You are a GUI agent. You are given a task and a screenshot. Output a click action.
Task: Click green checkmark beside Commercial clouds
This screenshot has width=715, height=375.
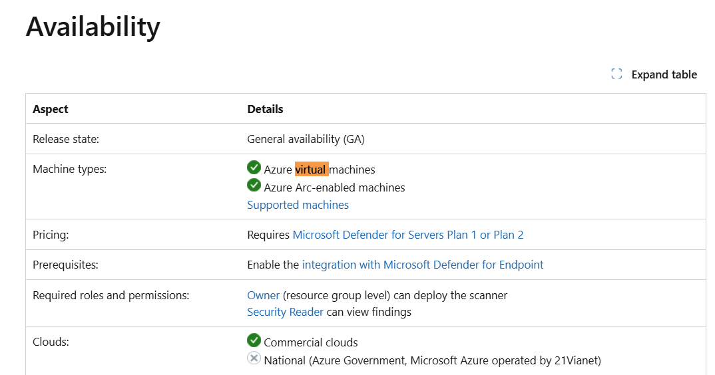click(254, 340)
